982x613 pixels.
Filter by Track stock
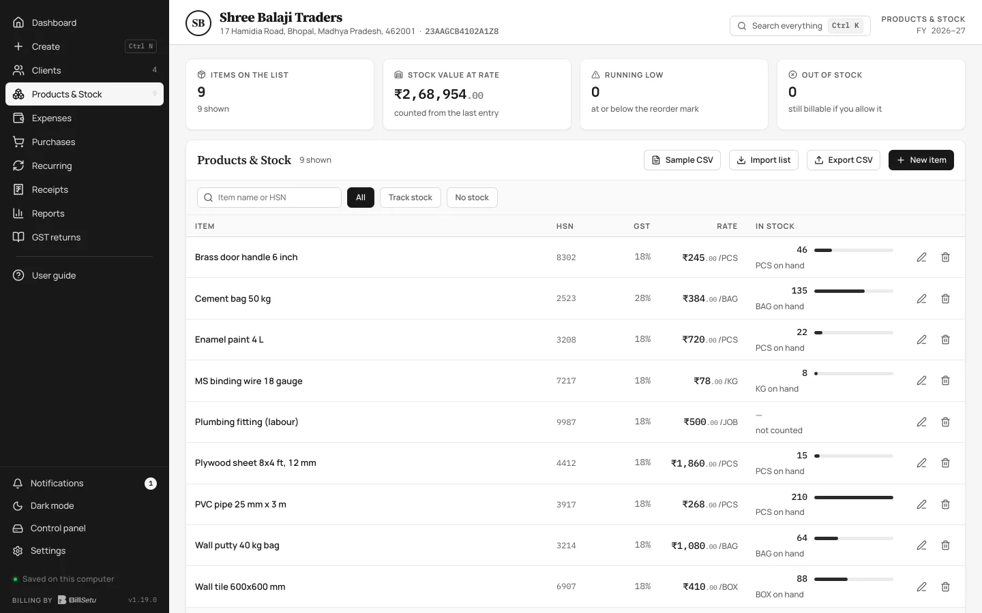coord(411,198)
